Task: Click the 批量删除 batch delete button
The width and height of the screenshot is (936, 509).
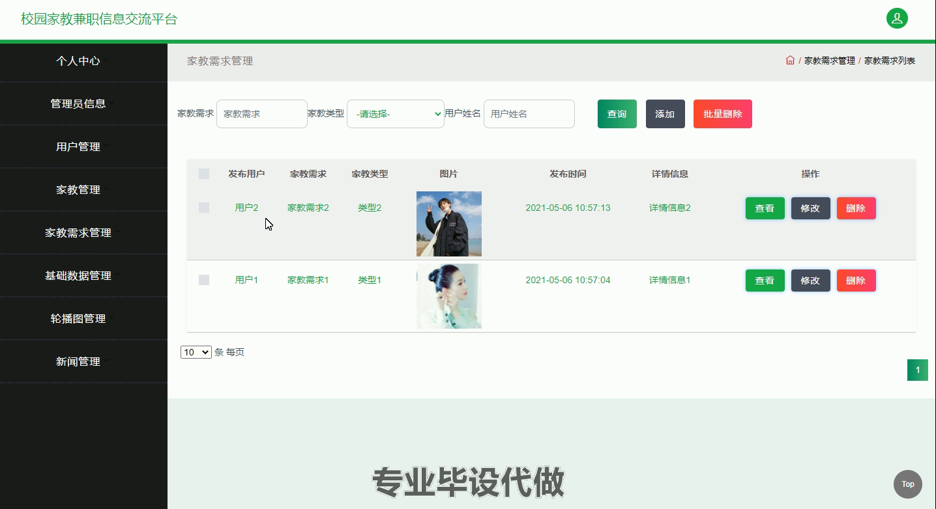Action: click(723, 114)
